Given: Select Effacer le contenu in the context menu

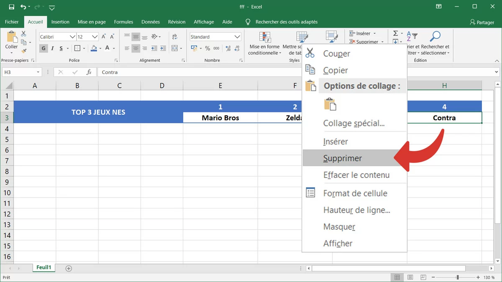Looking at the screenshot, I should [356, 175].
